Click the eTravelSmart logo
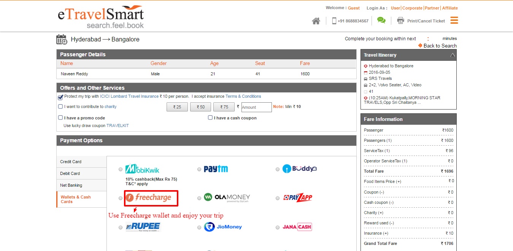Image resolution: width=513 pixels, height=251 pixels. 101,17
